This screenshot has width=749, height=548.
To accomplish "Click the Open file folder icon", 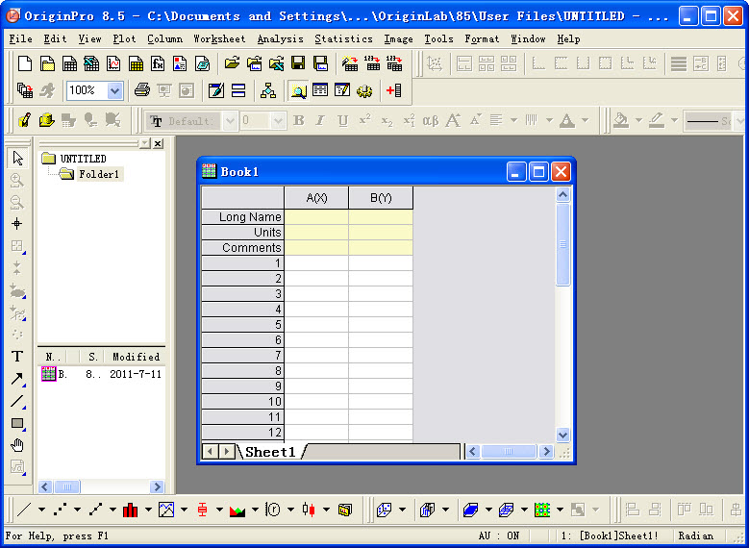I will tap(232, 64).
